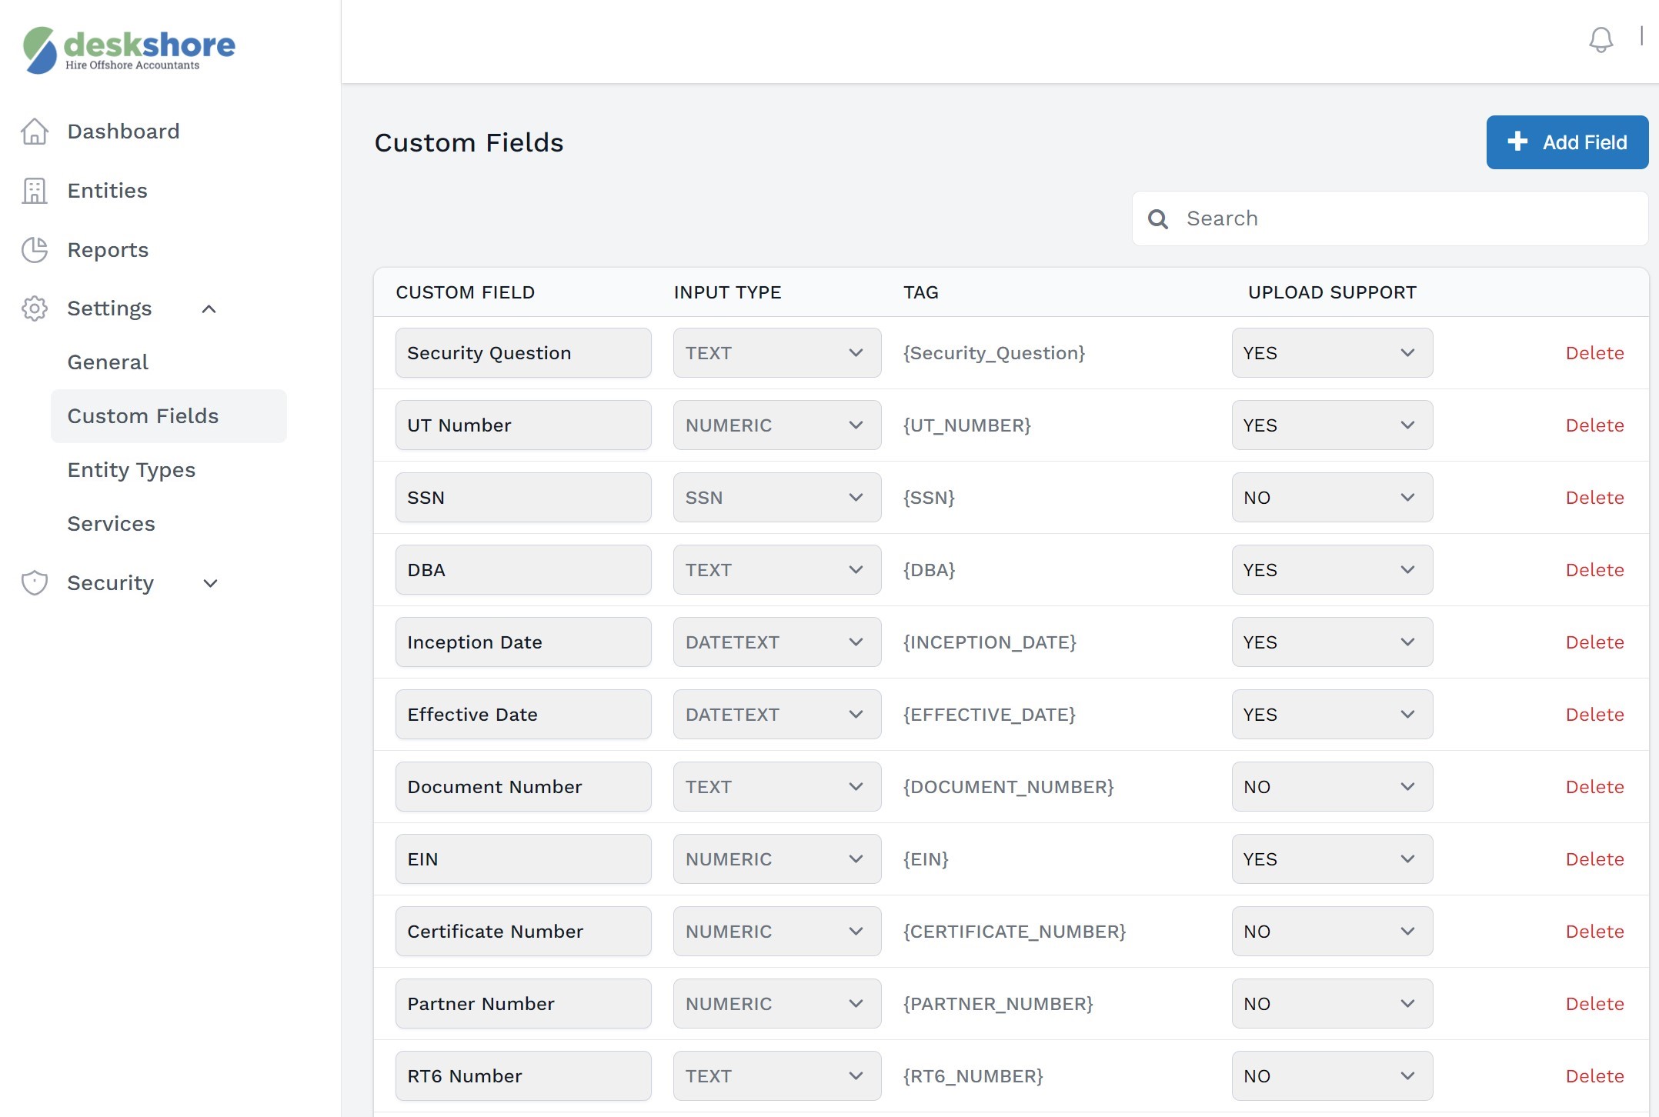Select Services in settings menu
The image size is (1659, 1117).
(112, 524)
